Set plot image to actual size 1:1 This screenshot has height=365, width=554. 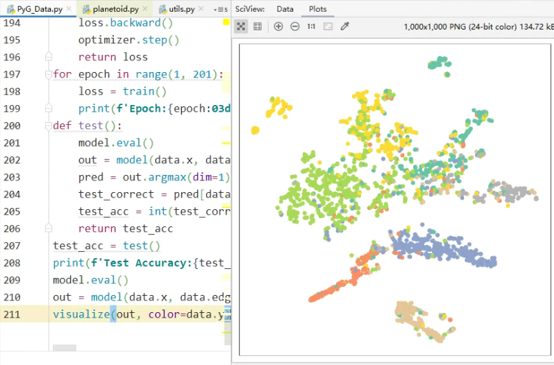(x=311, y=27)
